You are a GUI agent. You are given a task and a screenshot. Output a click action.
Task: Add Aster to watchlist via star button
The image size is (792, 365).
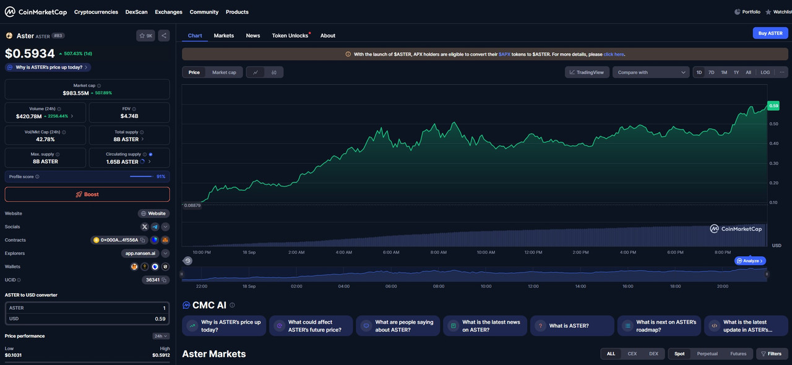[x=145, y=36]
